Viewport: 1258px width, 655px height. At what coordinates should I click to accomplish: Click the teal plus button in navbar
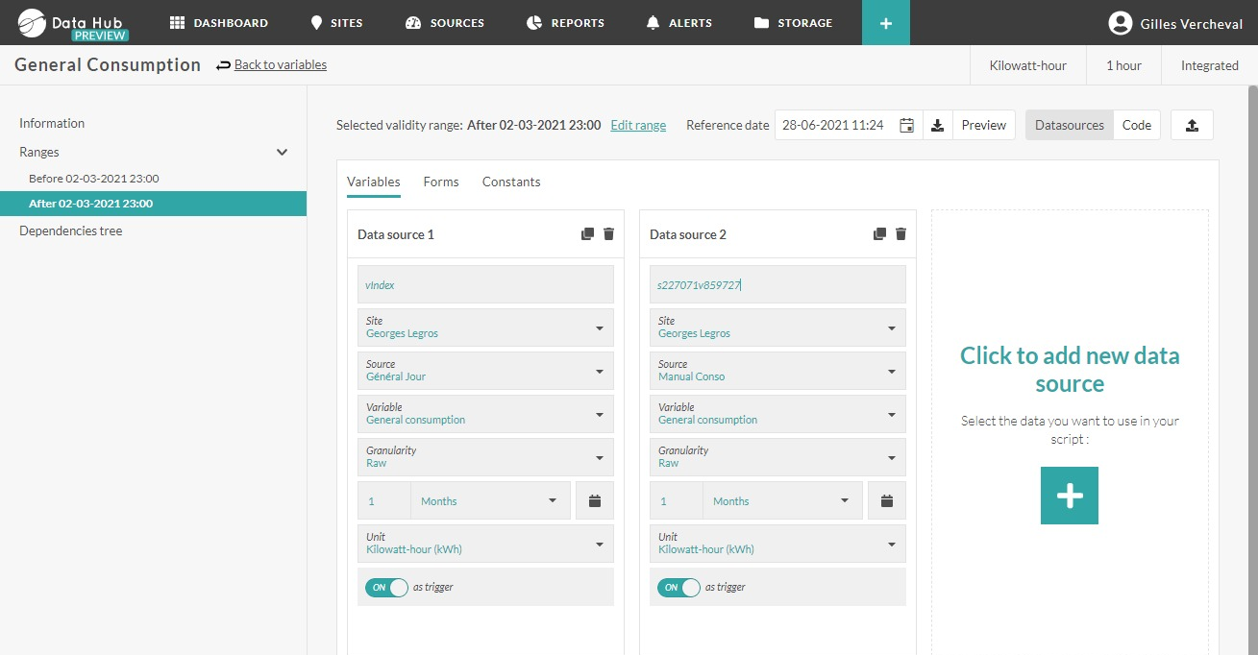[x=886, y=23]
